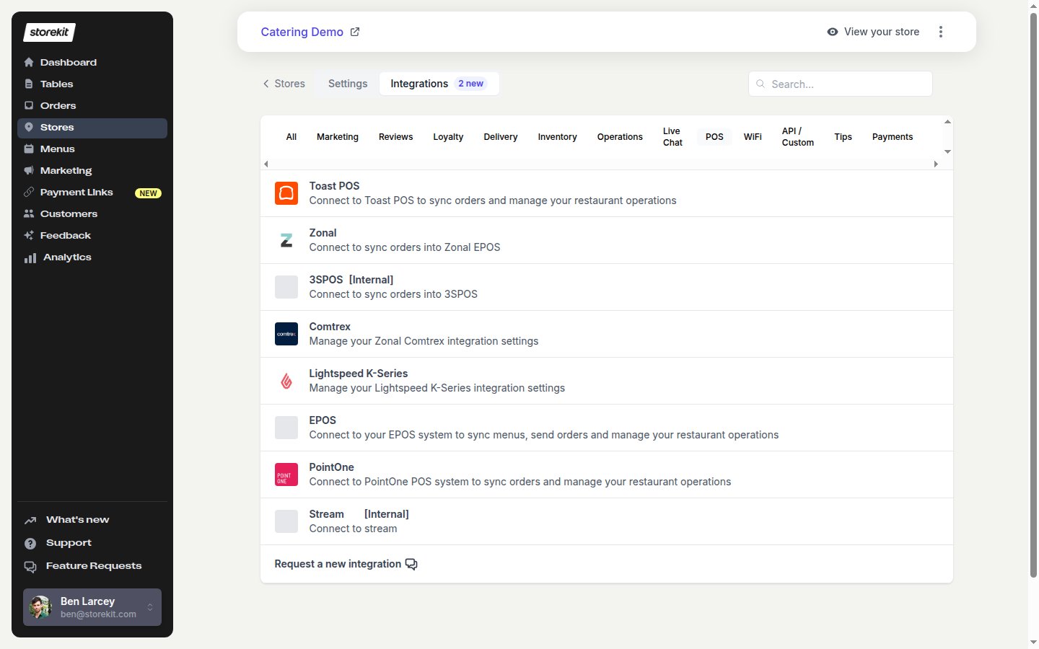Click the category tabs up scroll arrow
Image resolution: width=1039 pixels, height=649 pixels.
point(947,122)
